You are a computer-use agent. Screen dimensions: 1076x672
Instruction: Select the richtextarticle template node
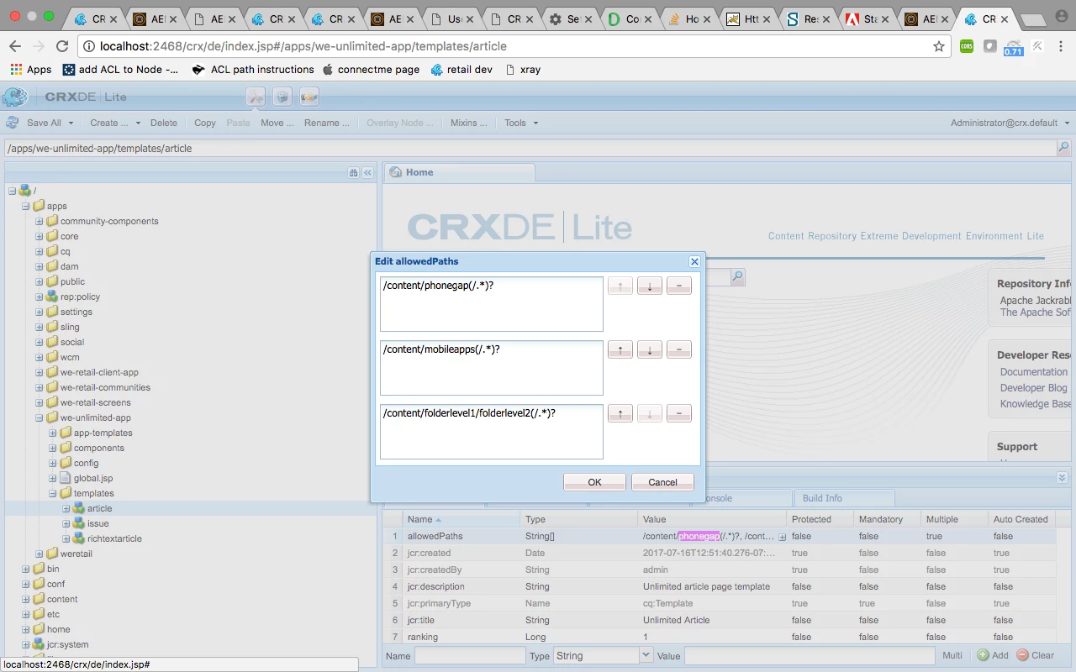114,538
